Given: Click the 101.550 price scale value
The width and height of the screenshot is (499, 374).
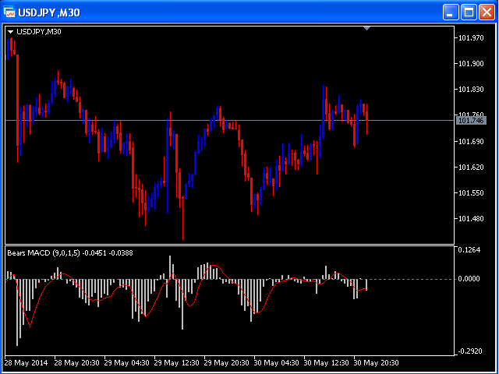Looking at the screenshot, I should point(471,193).
